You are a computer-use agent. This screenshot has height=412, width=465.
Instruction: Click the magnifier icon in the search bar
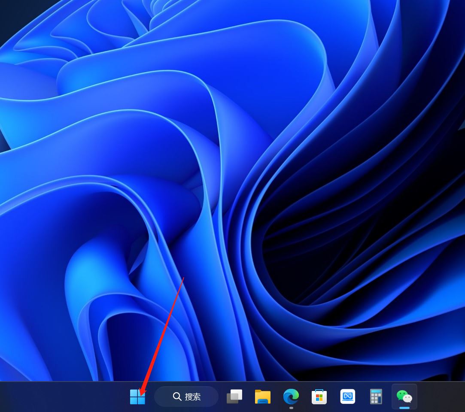click(176, 397)
